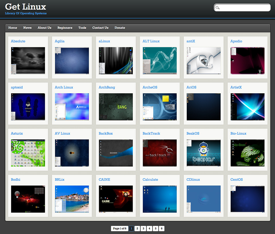The height and width of the screenshot is (234, 275).
Task: Open the BackBox title link
Action: (106, 133)
